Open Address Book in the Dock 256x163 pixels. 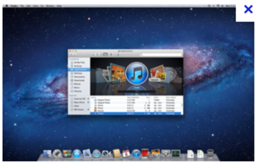[x=116, y=153]
